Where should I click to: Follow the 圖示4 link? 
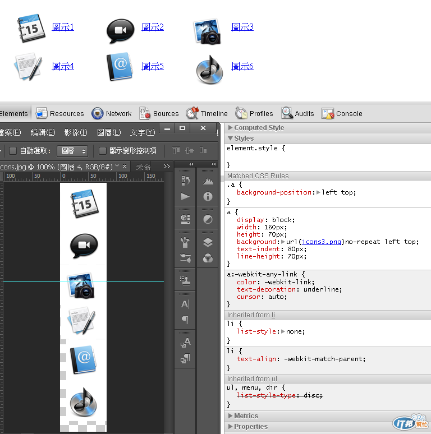click(x=63, y=66)
